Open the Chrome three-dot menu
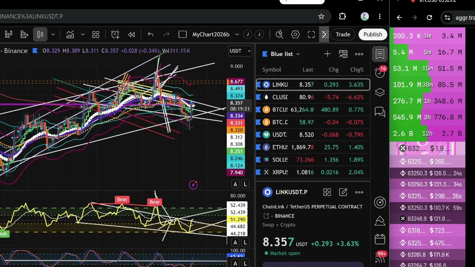The image size is (475, 267). [x=380, y=16]
